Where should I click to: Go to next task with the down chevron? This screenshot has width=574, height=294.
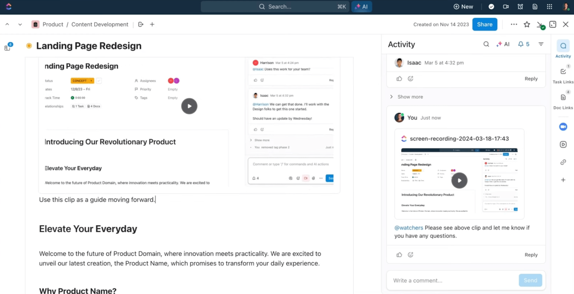(x=20, y=24)
